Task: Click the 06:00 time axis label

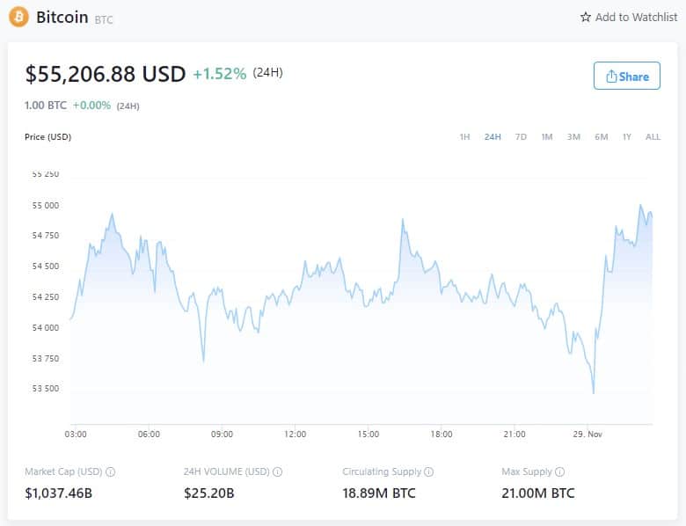Action: 149,435
